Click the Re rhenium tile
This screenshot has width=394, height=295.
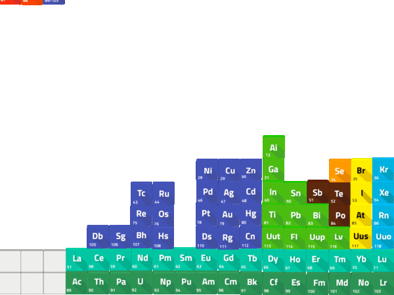[141, 215]
